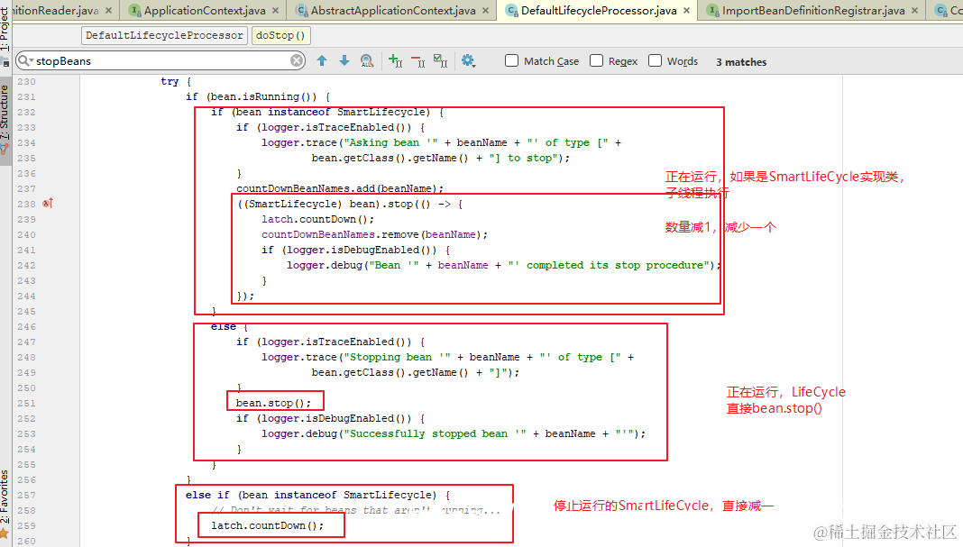Click 'if (bean.isRunning())' code line
Image resolution: width=963 pixels, height=547 pixels.
(x=258, y=96)
